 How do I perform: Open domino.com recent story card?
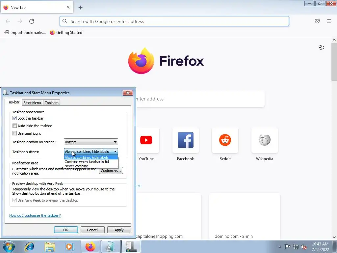click(245, 216)
